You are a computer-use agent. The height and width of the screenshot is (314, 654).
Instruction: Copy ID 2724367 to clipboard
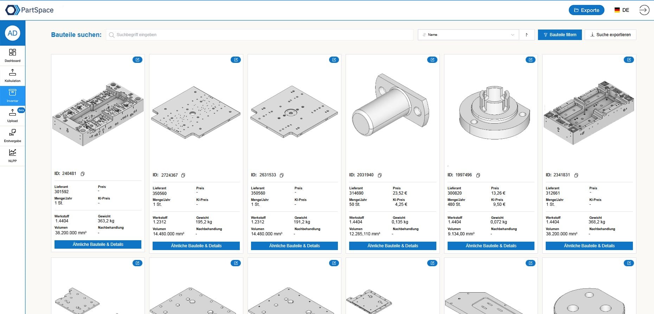183,175
